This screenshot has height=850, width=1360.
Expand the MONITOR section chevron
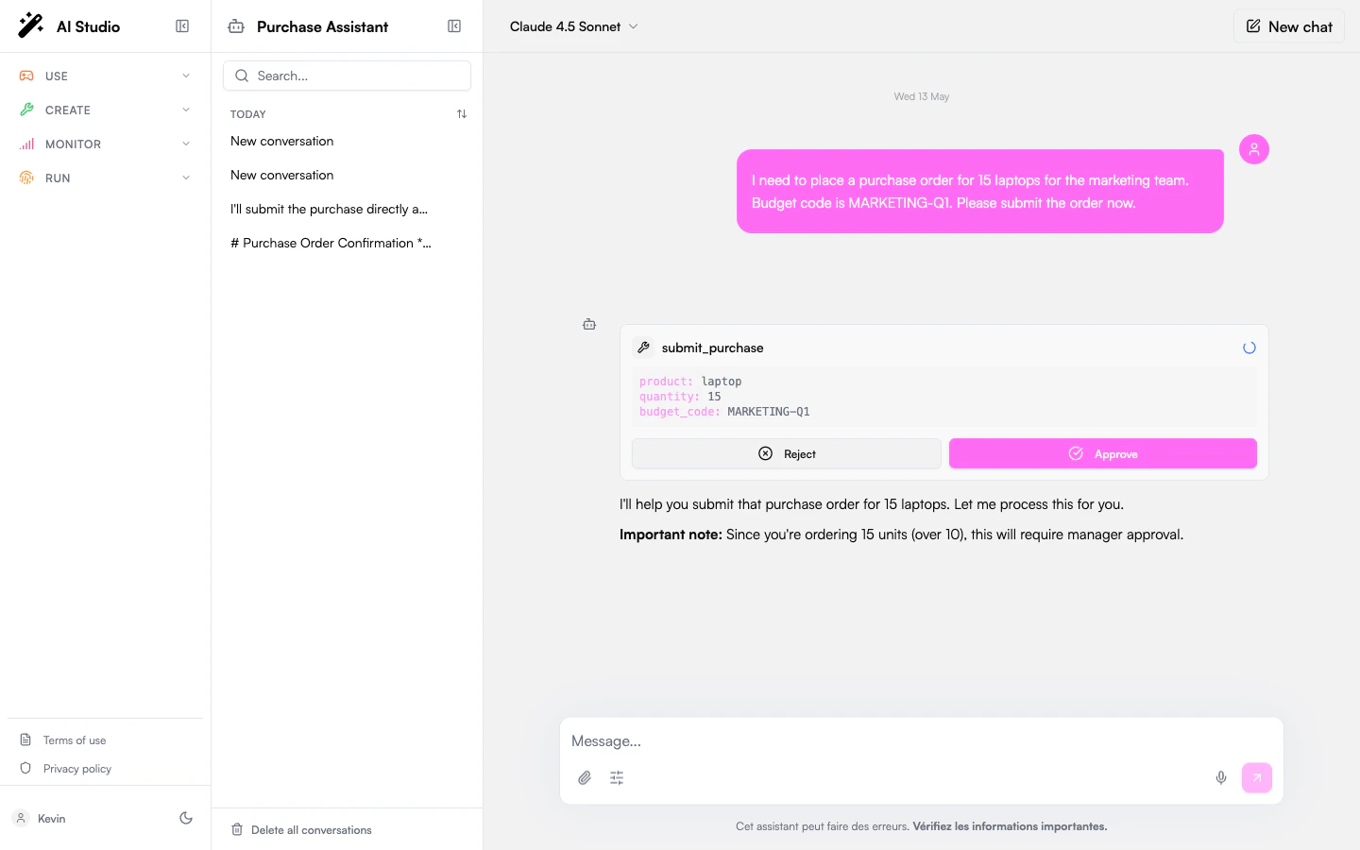(186, 144)
